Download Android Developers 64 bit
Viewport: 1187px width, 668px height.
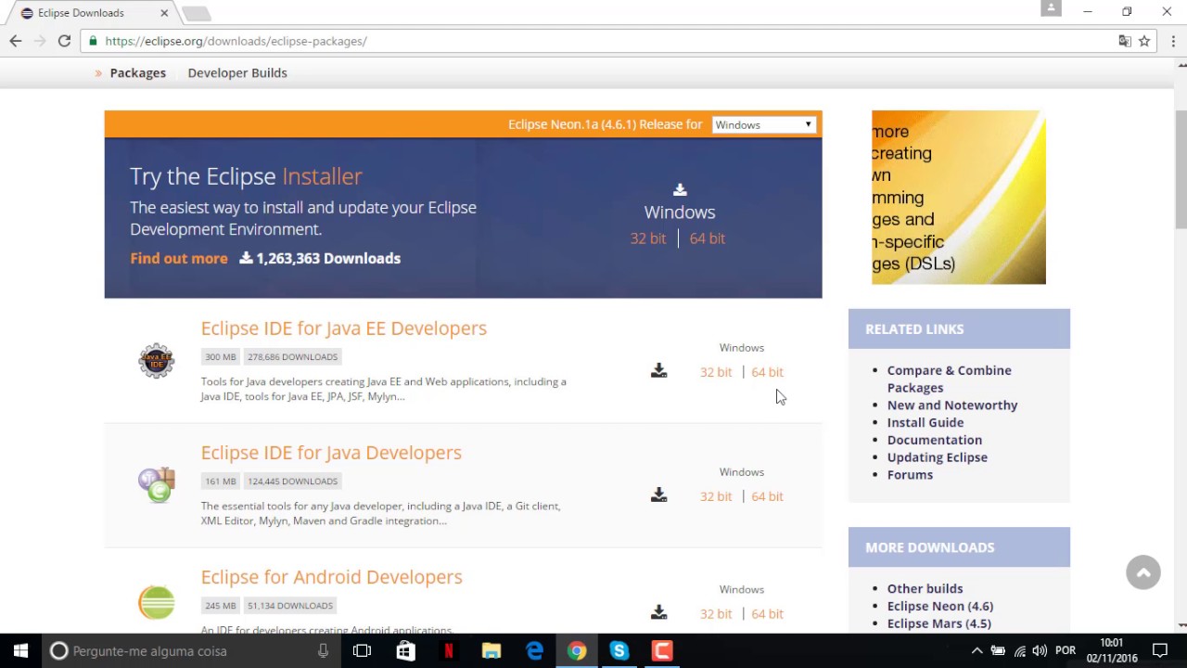767,613
